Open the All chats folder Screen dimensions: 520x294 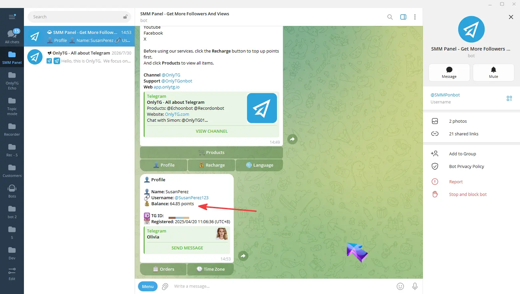12,37
